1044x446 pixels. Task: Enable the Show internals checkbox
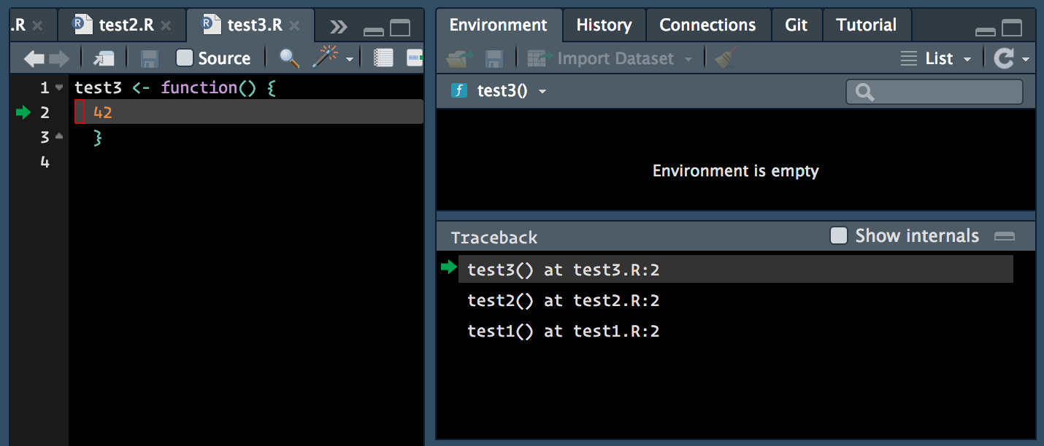pos(837,235)
